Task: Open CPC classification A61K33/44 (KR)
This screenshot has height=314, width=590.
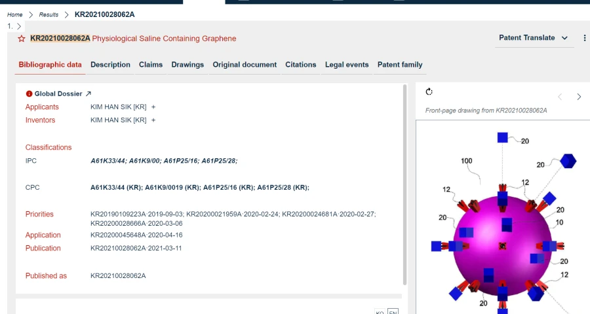Action: point(117,188)
